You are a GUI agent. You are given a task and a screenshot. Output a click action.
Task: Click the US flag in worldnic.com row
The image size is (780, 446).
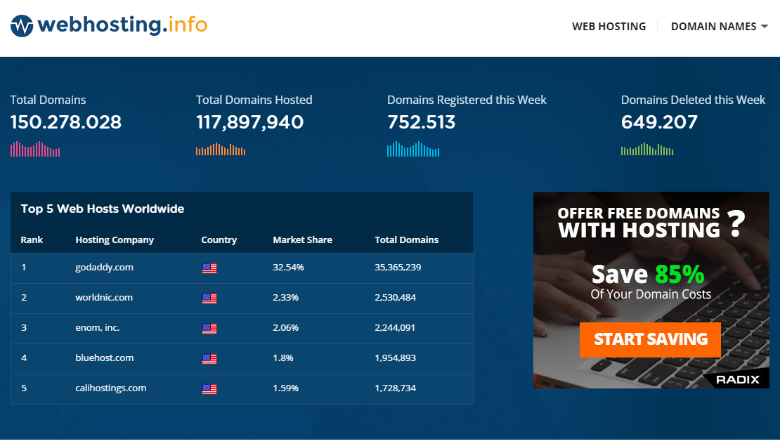click(x=209, y=299)
